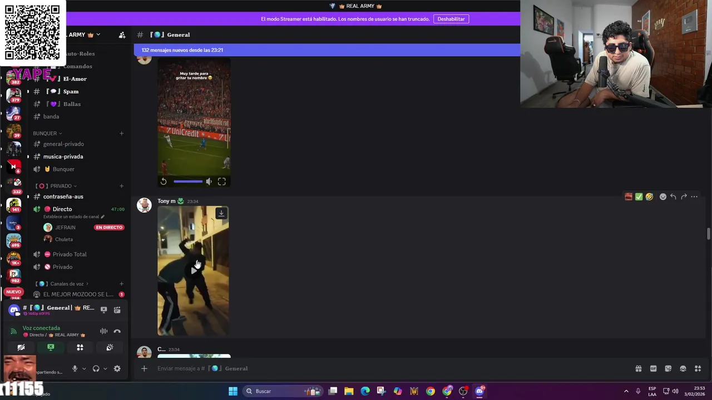Join the Bunquer voice channel
The width and height of the screenshot is (712, 400).
[x=63, y=169]
